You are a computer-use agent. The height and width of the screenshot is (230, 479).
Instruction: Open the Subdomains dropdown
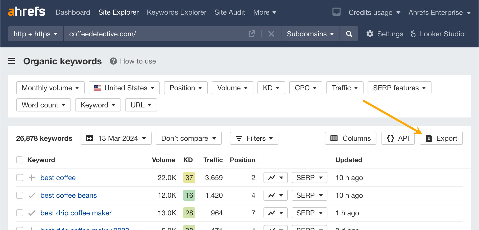(x=310, y=34)
